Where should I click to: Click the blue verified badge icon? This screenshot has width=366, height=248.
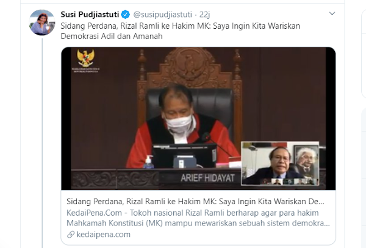click(x=126, y=15)
